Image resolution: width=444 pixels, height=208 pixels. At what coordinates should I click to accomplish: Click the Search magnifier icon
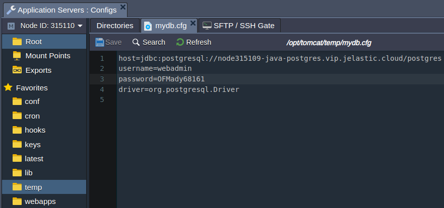136,42
